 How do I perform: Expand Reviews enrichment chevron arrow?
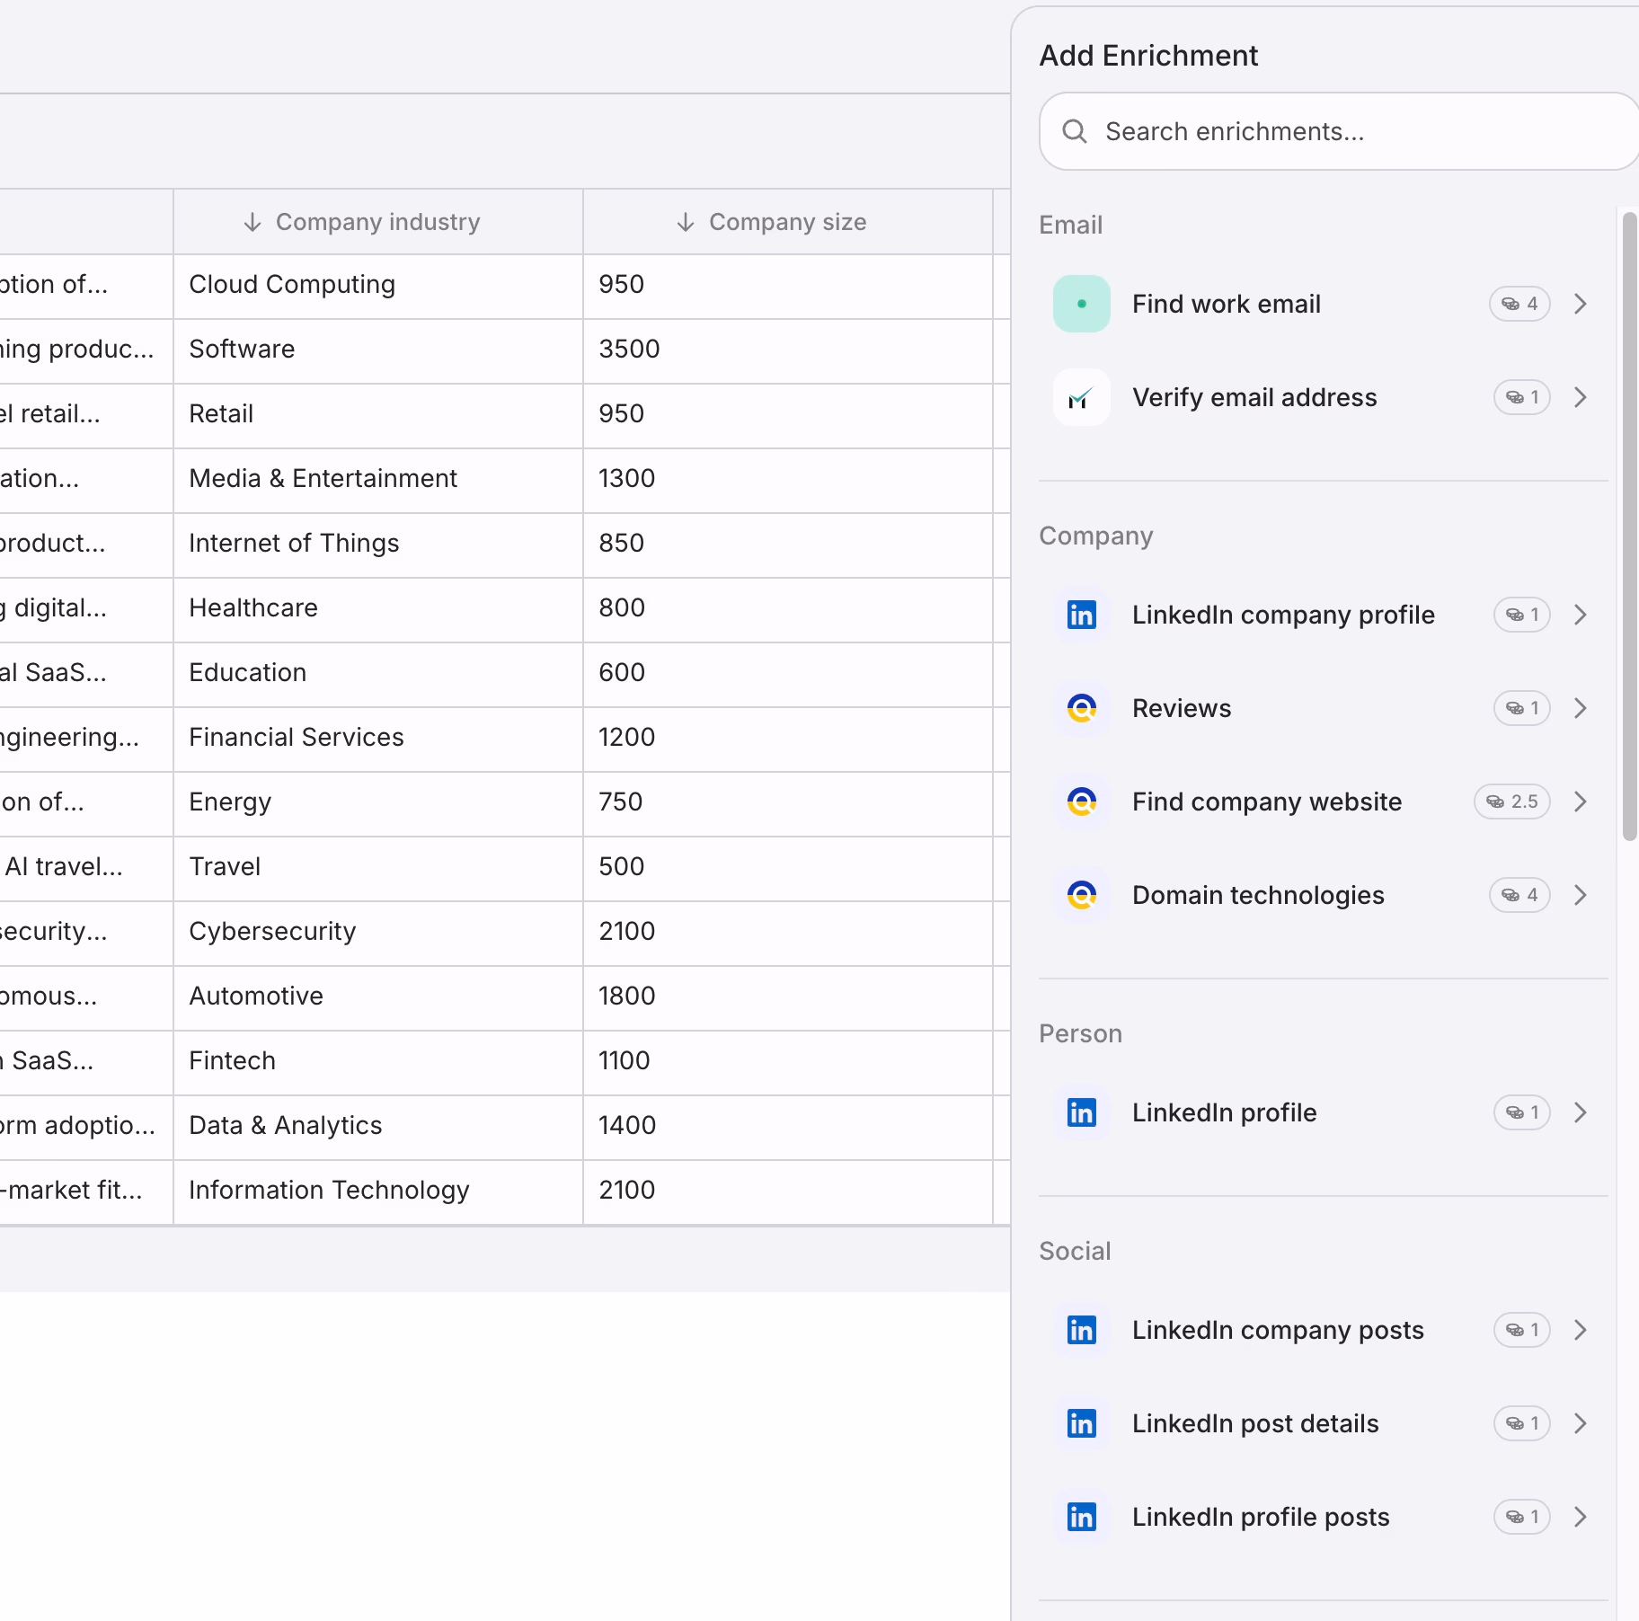pyautogui.click(x=1581, y=708)
